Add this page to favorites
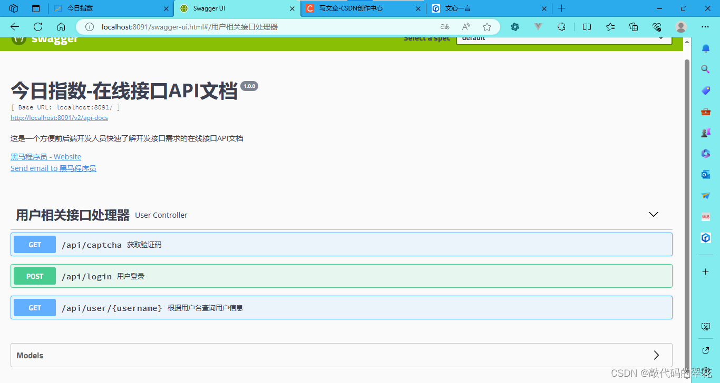 click(487, 27)
